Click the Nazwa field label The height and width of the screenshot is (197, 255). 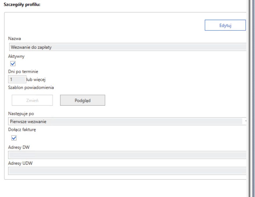click(x=14, y=39)
